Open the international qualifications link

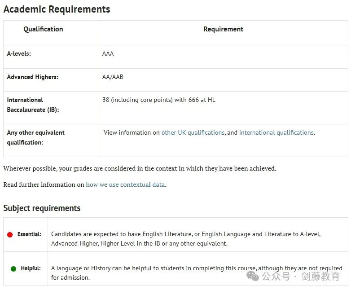(x=276, y=132)
